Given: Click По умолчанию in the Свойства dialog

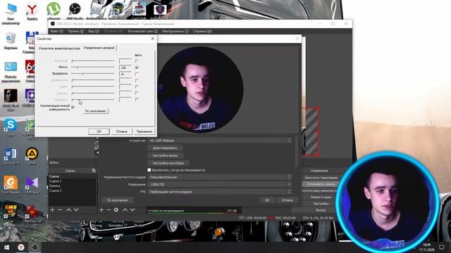Looking at the screenshot, I should (95, 111).
